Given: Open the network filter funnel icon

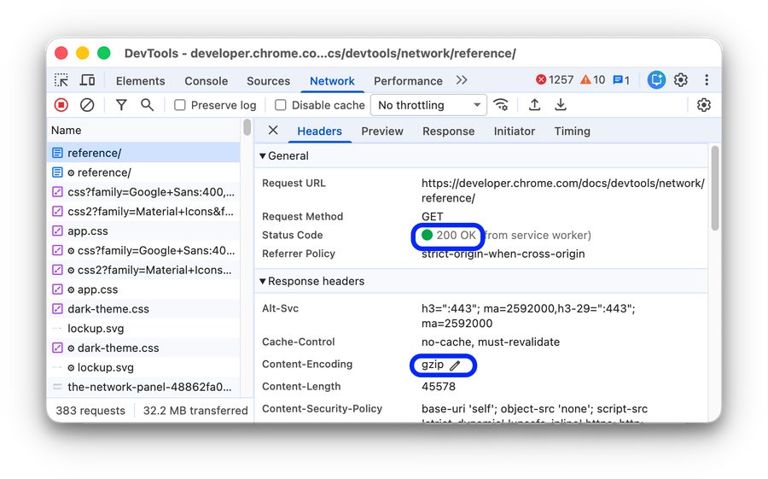Looking at the screenshot, I should (121, 105).
